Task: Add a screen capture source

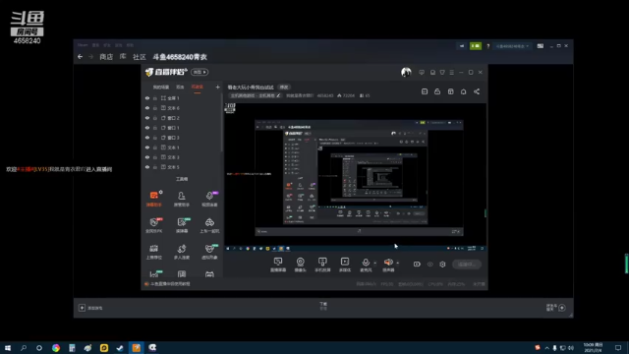Action: coord(278,265)
